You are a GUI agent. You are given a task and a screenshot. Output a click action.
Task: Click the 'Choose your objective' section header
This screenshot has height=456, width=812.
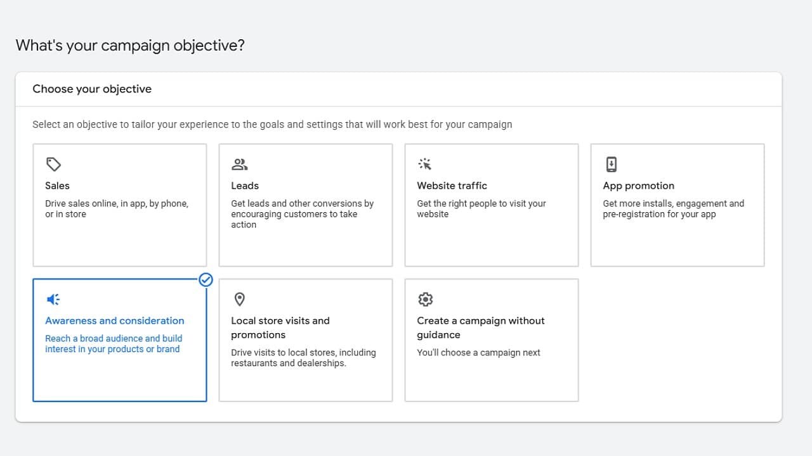92,89
